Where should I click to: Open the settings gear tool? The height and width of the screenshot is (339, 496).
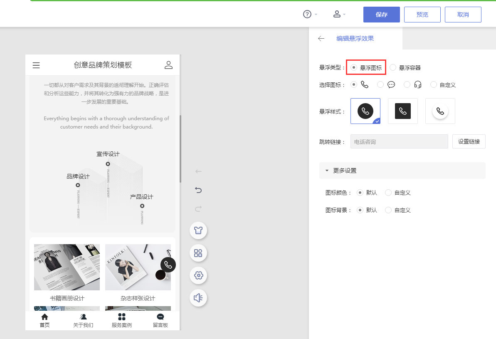198,275
